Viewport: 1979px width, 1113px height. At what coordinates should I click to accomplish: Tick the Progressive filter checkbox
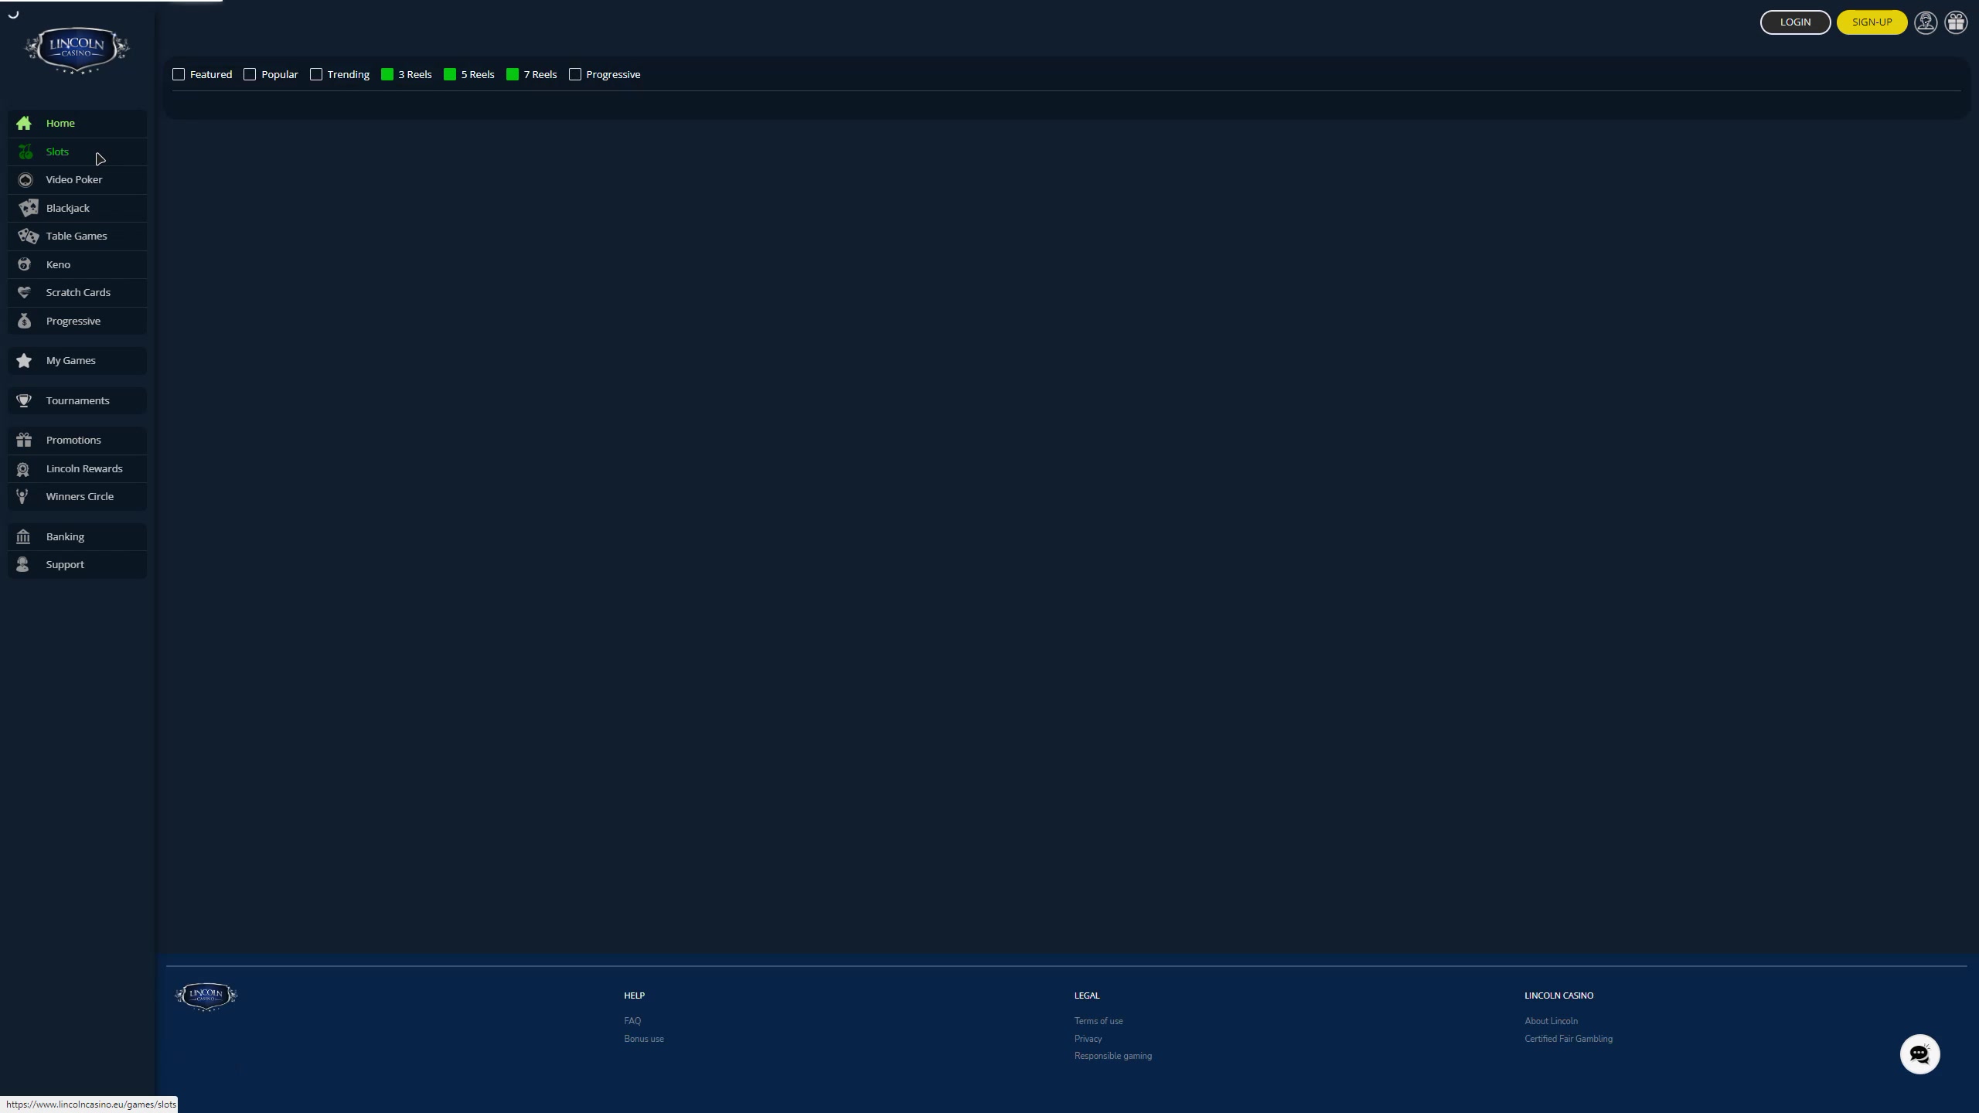pos(575,74)
